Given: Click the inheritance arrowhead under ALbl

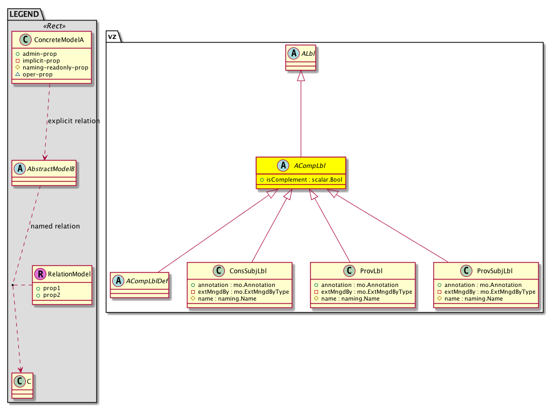Looking at the screenshot, I should 301,76.
